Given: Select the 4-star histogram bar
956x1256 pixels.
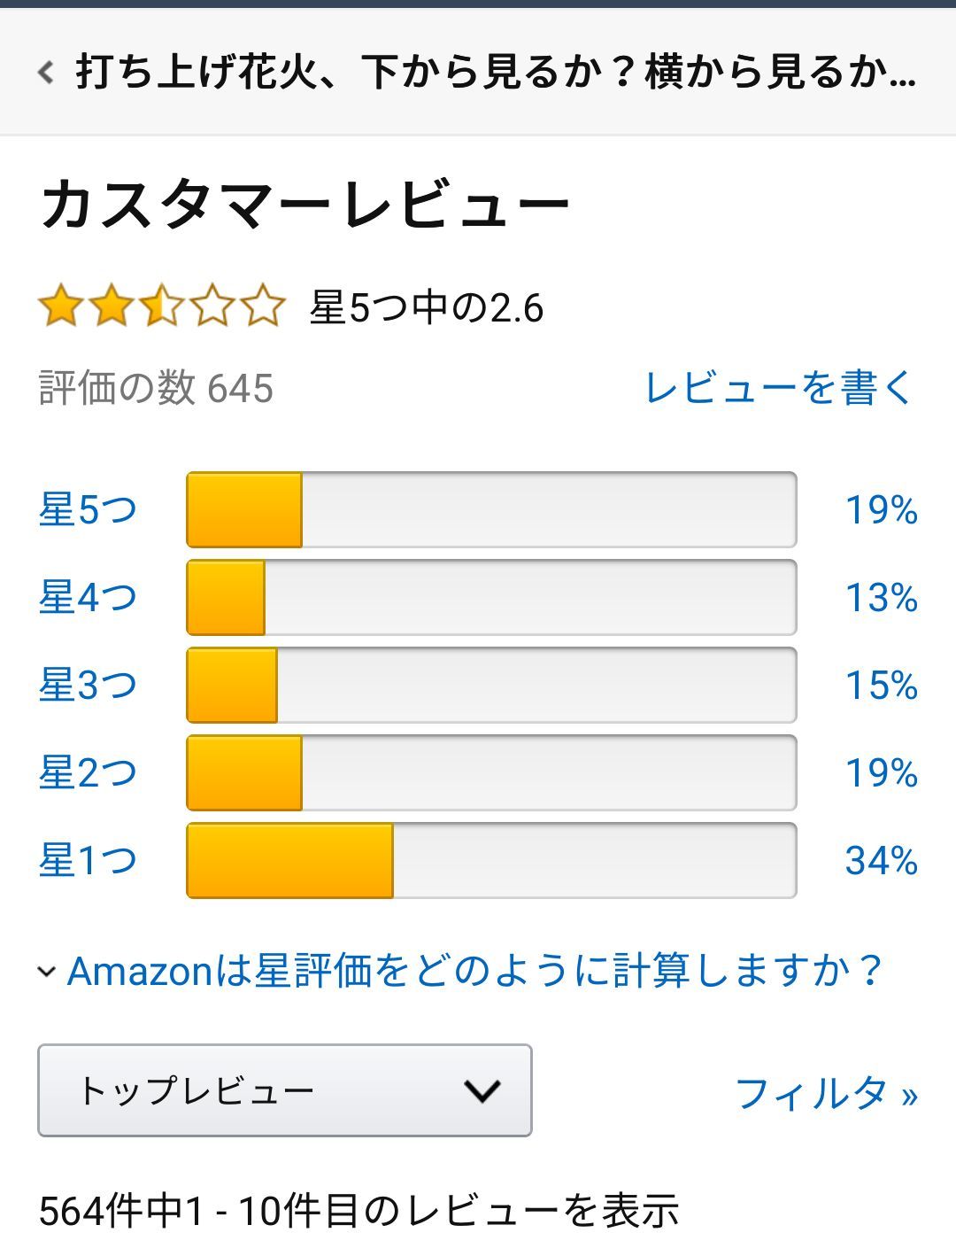Looking at the screenshot, I should (491, 597).
